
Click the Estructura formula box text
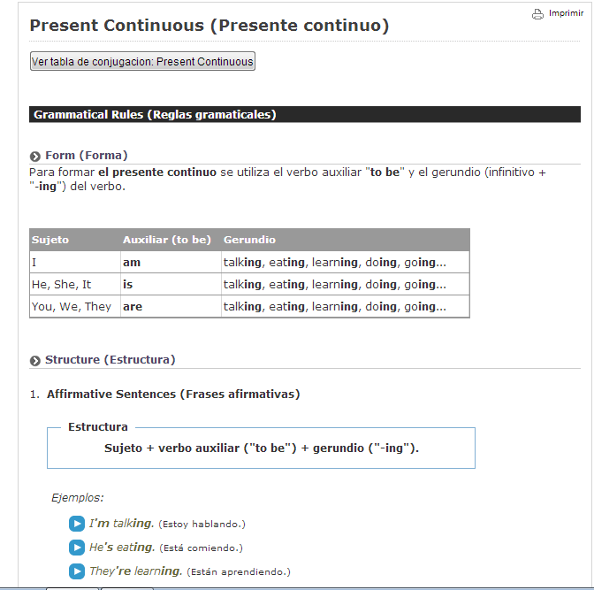[x=262, y=448]
